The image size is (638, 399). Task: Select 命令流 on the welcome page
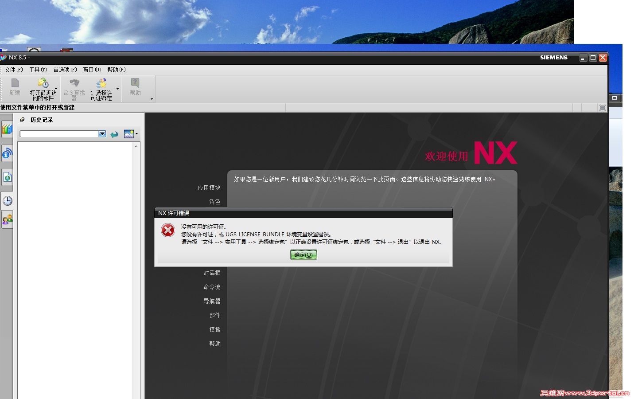click(x=212, y=287)
